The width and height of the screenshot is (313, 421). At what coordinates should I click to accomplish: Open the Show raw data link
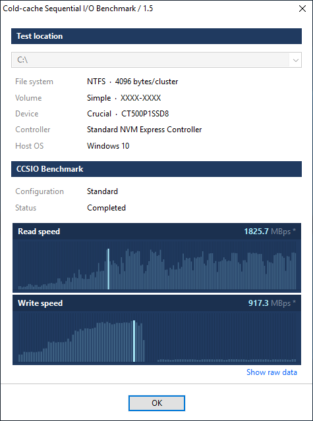pos(271,372)
